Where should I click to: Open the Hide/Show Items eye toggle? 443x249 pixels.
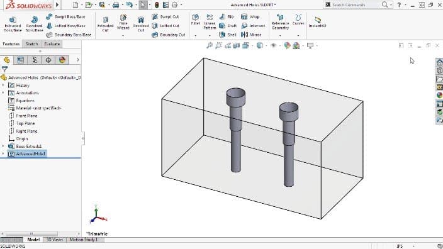click(x=273, y=45)
